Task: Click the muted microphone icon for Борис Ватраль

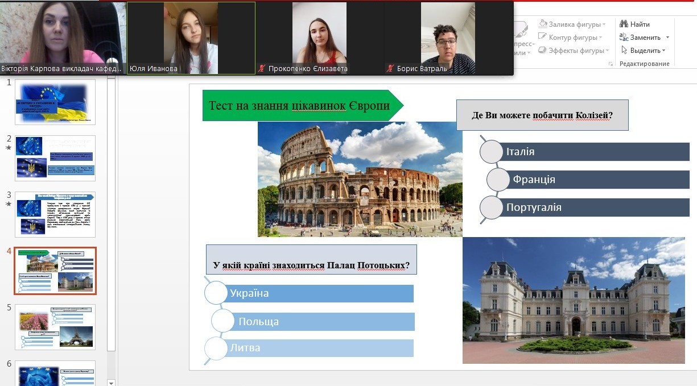Action: [390, 68]
